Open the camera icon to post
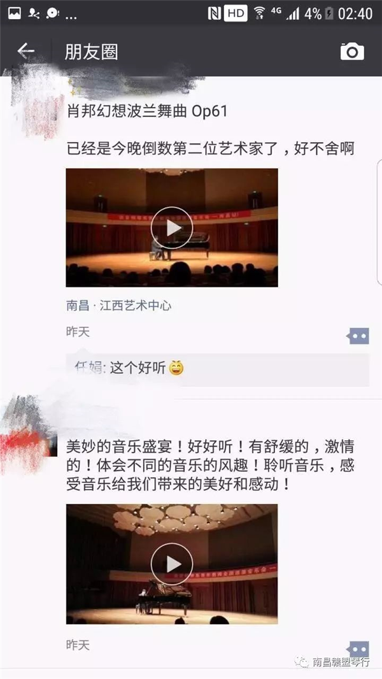Image resolution: width=382 pixels, height=679 pixels. 351,52
